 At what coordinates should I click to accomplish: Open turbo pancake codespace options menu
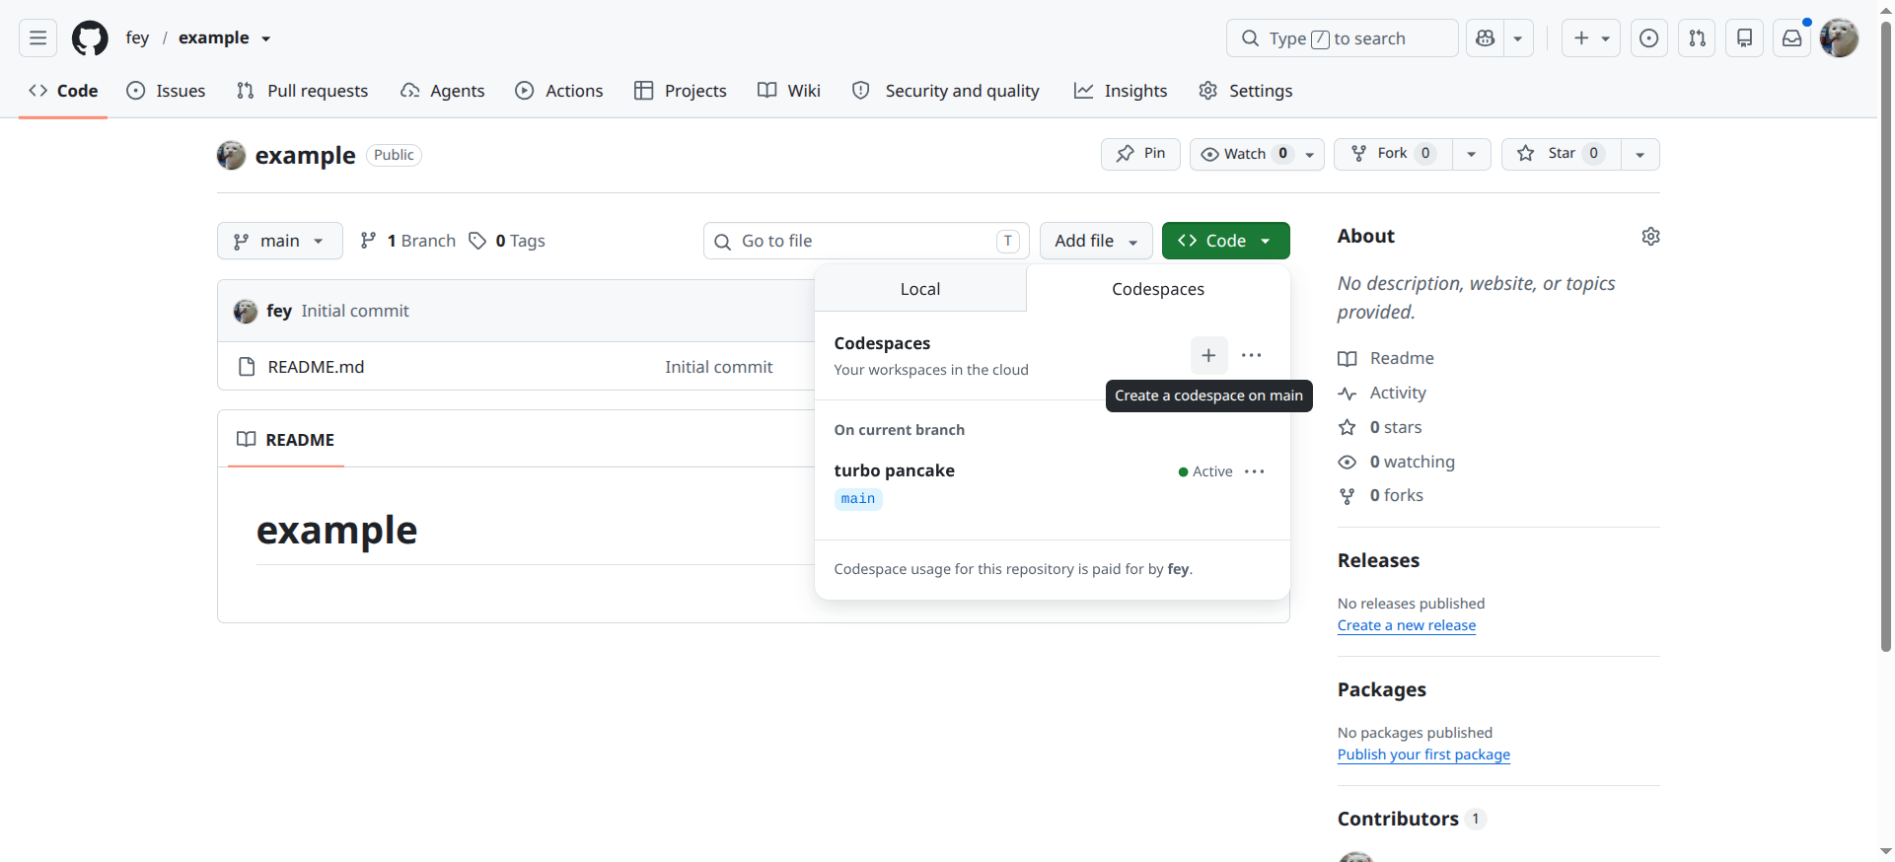[1255, 471]
